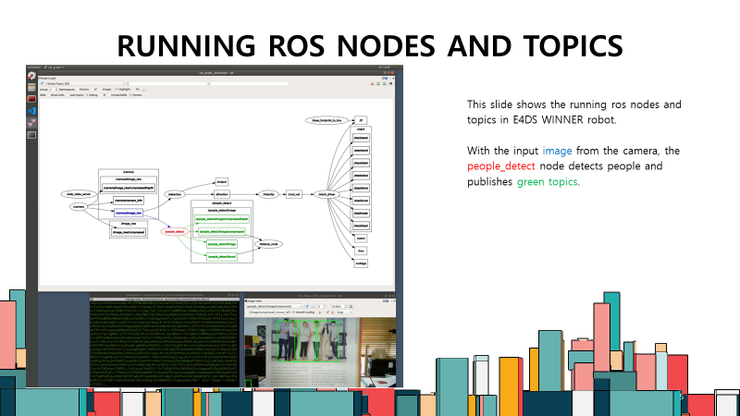Image resolution: width=740 pixels, height=416 pixels.
Task: Adjust the 10.00m max range spinbox
Action: point(339,307)
